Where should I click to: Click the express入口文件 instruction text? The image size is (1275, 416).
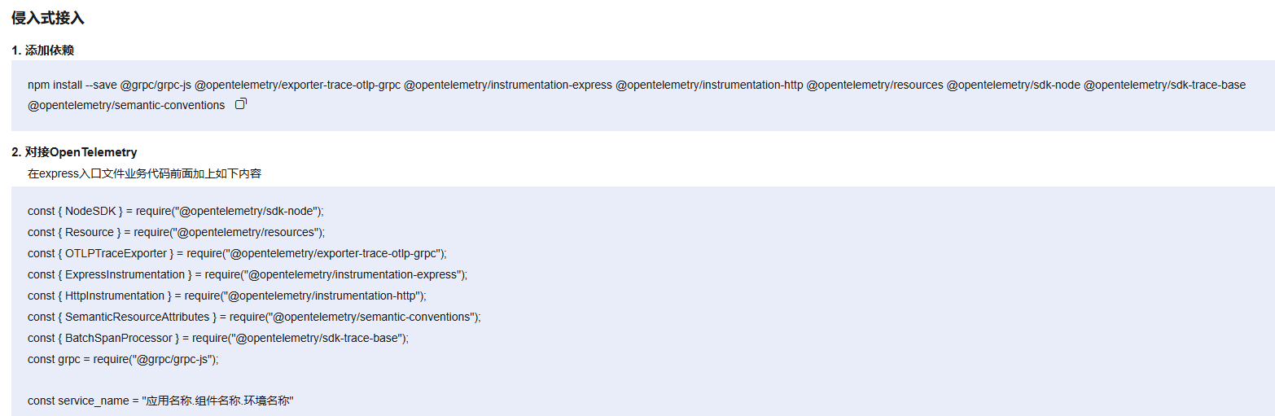[x=144, y=173]
